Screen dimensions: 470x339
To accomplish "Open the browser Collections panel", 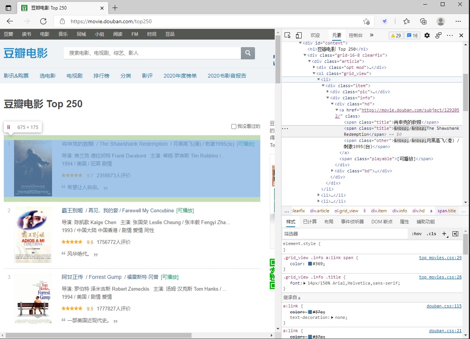I will point(423,21).
